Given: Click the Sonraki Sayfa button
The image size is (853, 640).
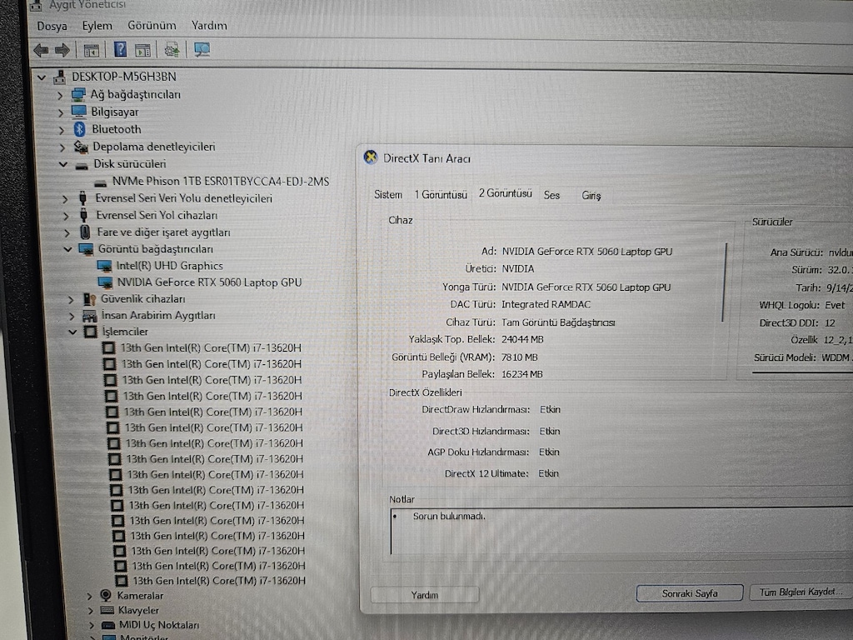Looking at the screenshot, I should pyautogui.click(x=690, y=593).
